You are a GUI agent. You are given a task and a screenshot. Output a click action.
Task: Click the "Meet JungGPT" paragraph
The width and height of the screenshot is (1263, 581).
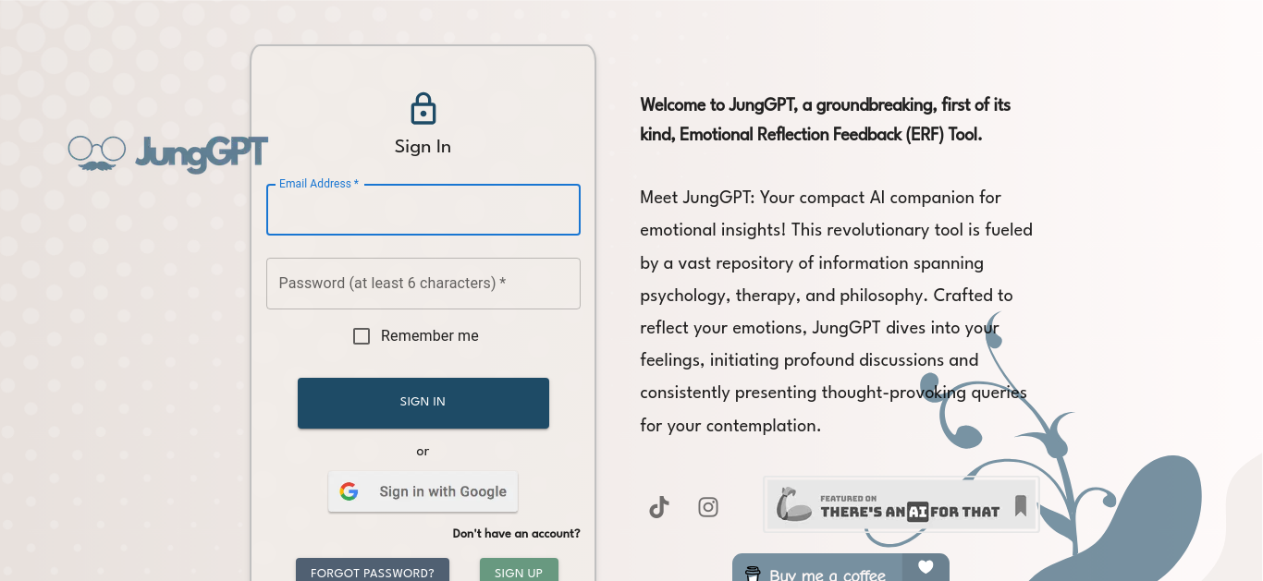pos(836,311)
